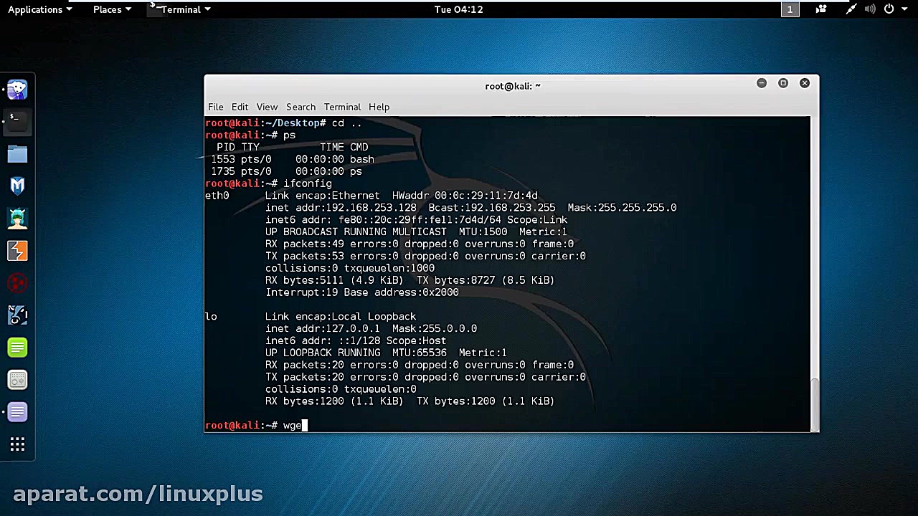The image size is (918, 516).
Task: Close the root@kali terminal window
Action: (805, 83)
